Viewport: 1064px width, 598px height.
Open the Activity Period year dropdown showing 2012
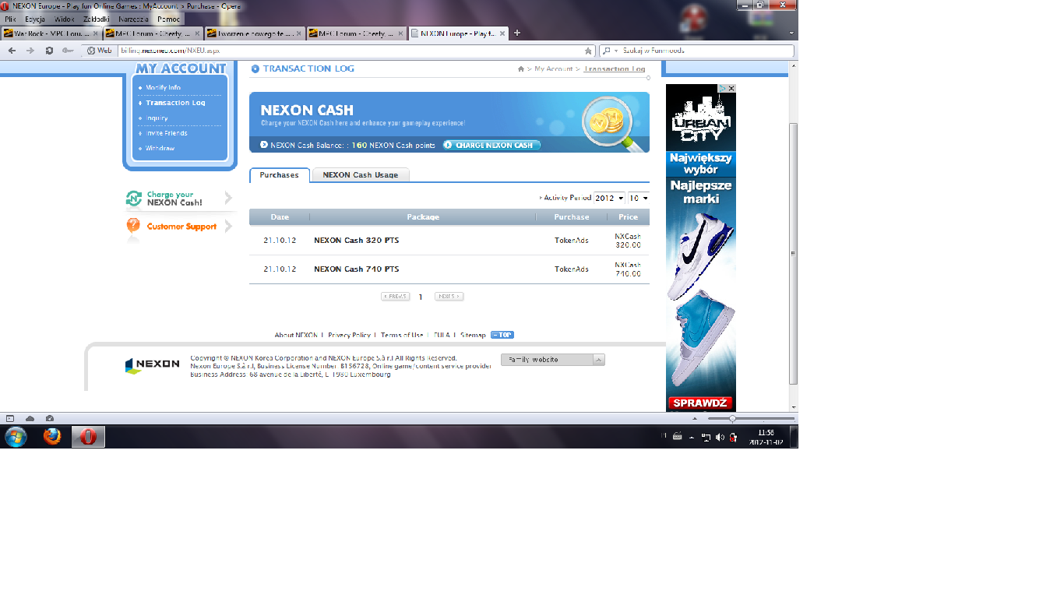[x=609, y=198]
